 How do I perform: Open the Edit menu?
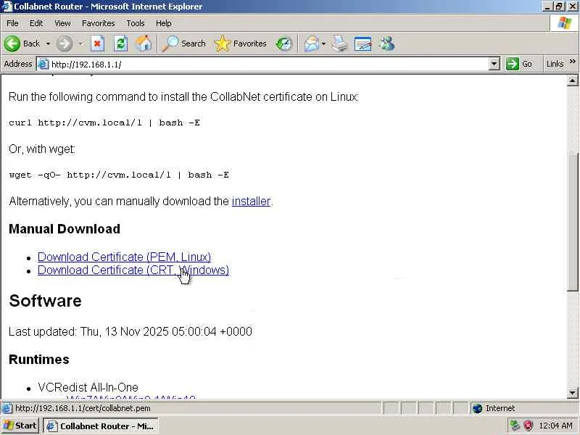(36, 23)
